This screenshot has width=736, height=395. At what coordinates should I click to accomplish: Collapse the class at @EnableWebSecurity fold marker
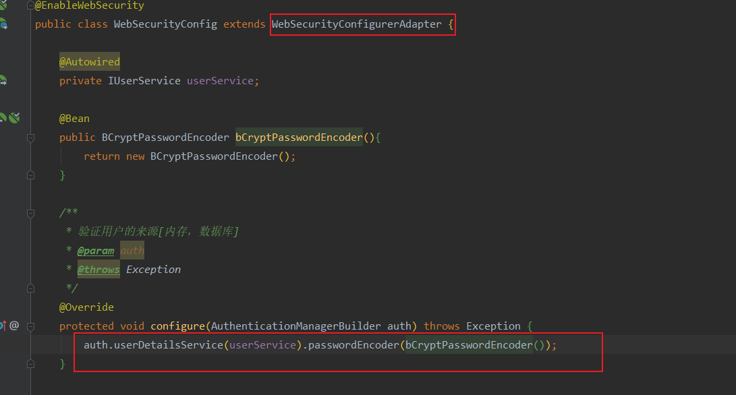coord(30,5)
